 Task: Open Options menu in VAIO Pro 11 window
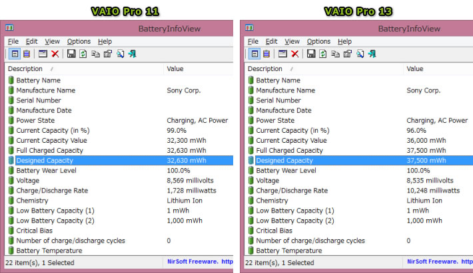coord(79,41)
